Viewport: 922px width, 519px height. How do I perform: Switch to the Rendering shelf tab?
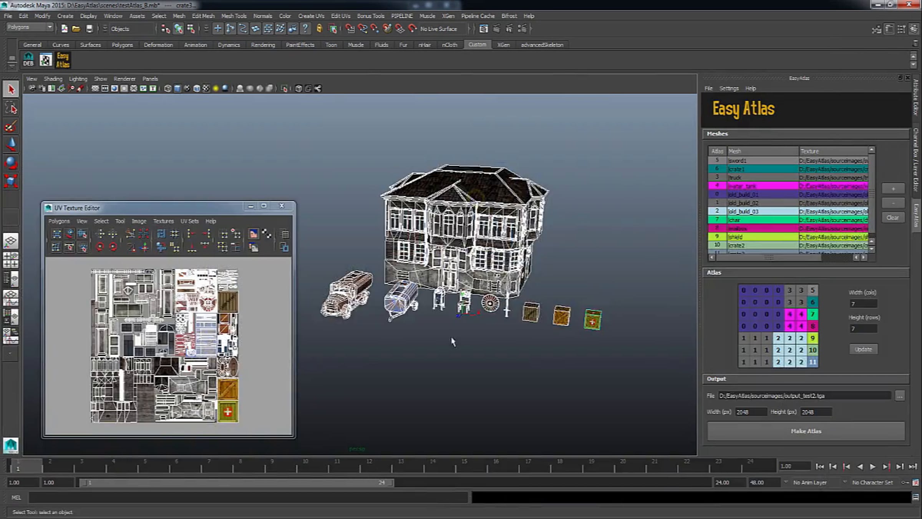point(263,45)
